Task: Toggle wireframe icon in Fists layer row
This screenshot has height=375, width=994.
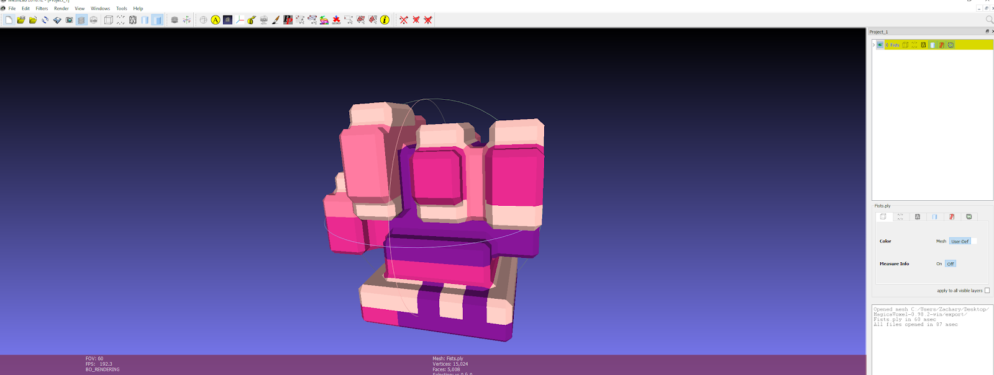Action: coord(923,45)
